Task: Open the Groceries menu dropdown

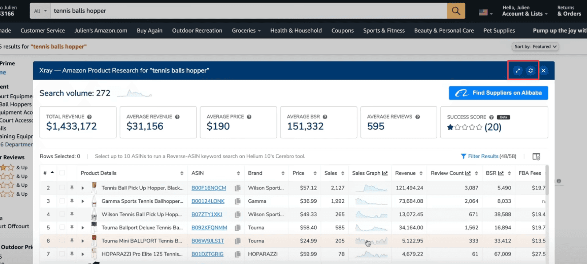Action: tap(246, 30)
